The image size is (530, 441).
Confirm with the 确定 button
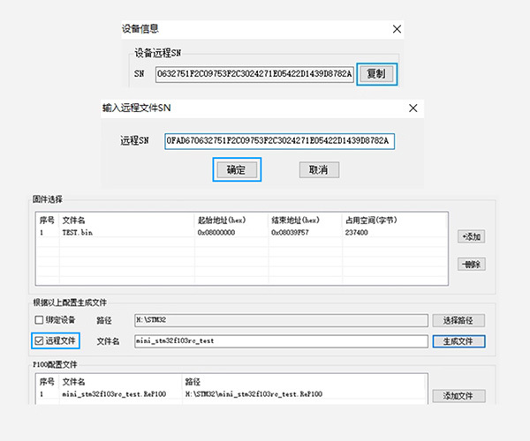[x=236, y=169]
